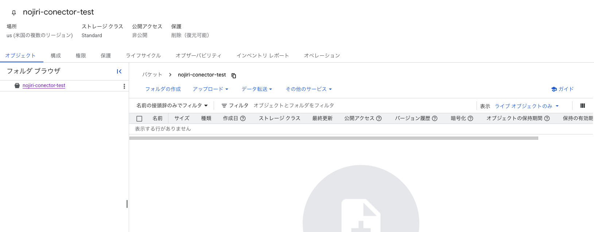This screenshot has width=594, height=232.
Task: Toggle the select-all objects checkbox
Action: [x=139, y=119]
